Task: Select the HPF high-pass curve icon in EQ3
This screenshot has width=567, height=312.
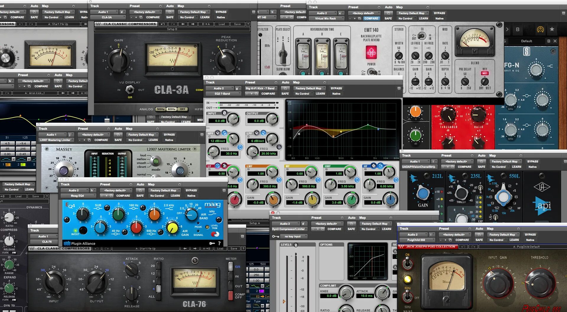Action: [224, 133]
